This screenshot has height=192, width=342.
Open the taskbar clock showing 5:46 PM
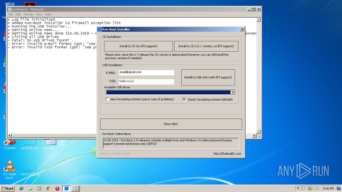[328, 189]
